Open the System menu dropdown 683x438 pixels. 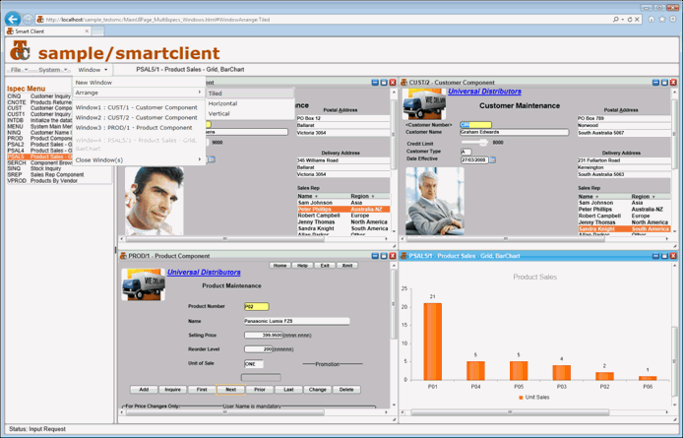[x=52, y=70]
